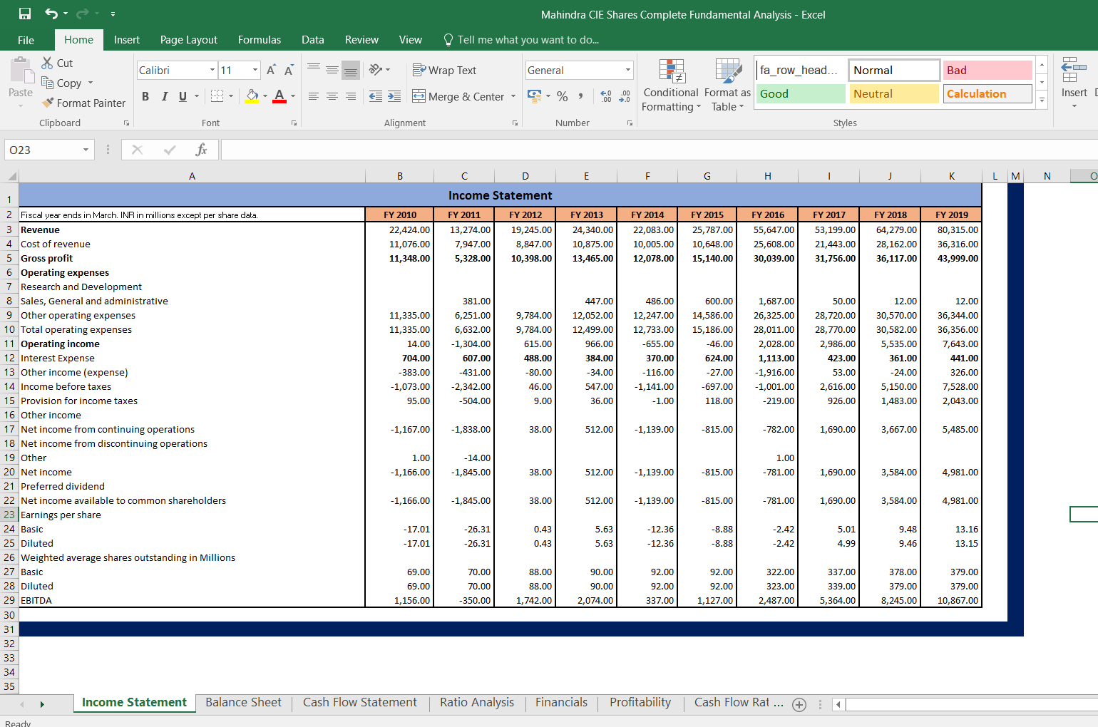Save the workbook with the floppy disk icon
This screenshot has width=1098, height=727.
(x=25, y=14)
